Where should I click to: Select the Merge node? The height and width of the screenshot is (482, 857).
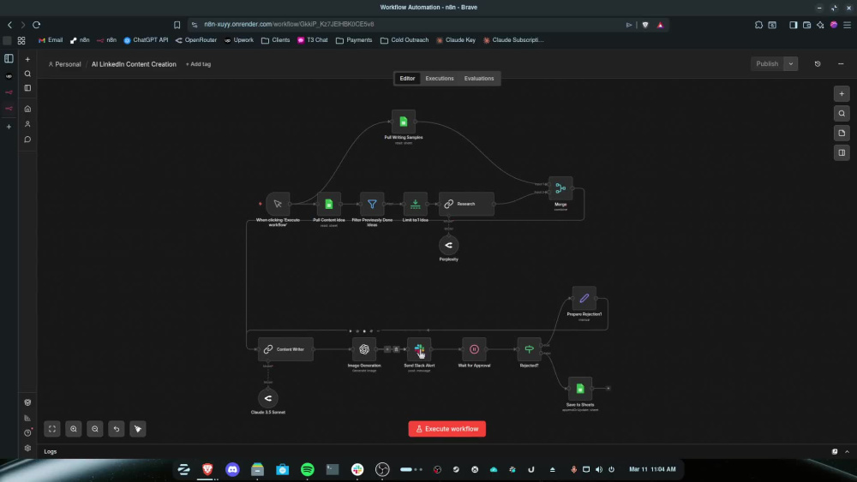pos(560,188)
